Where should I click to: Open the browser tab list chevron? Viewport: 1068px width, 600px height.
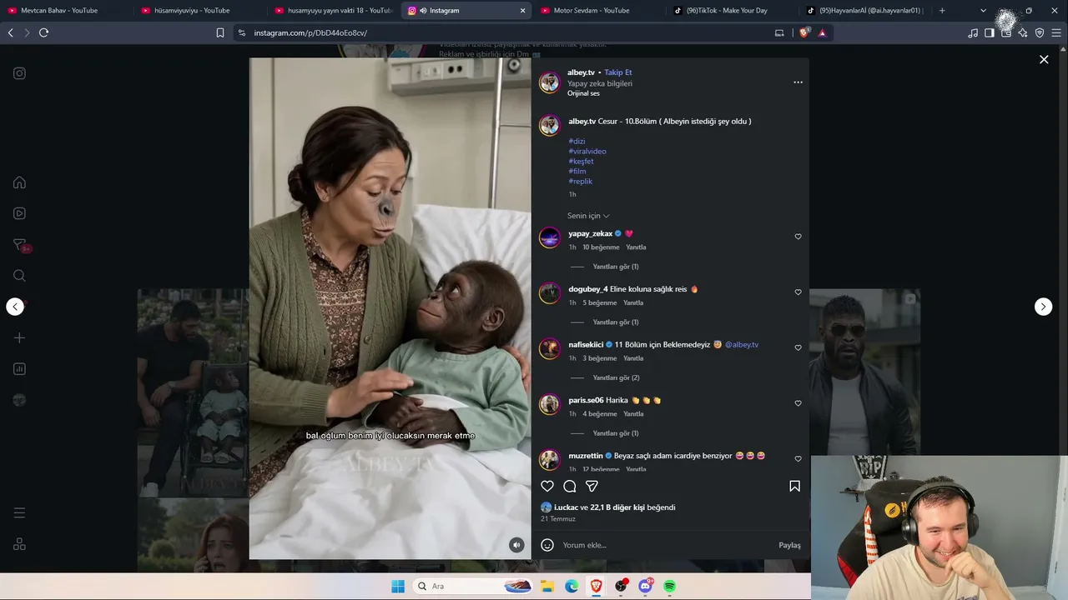pos(983,11)
